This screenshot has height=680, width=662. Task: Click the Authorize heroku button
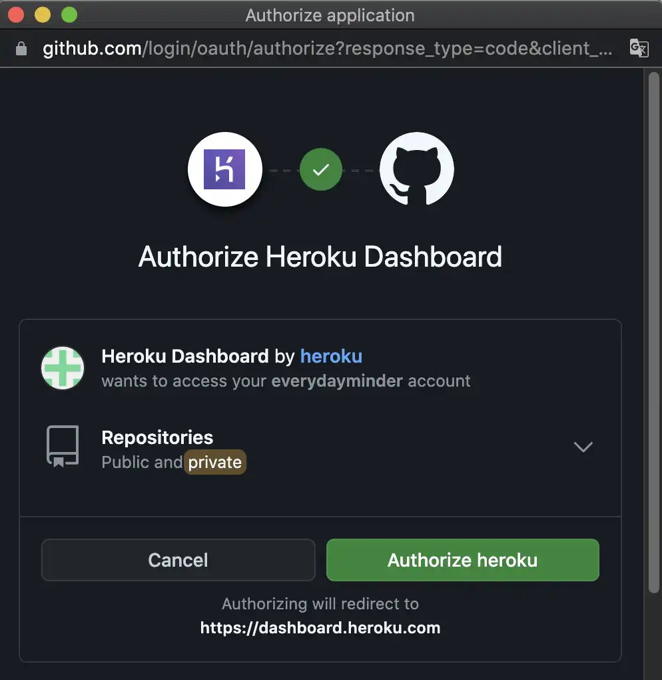click(462, 560)
